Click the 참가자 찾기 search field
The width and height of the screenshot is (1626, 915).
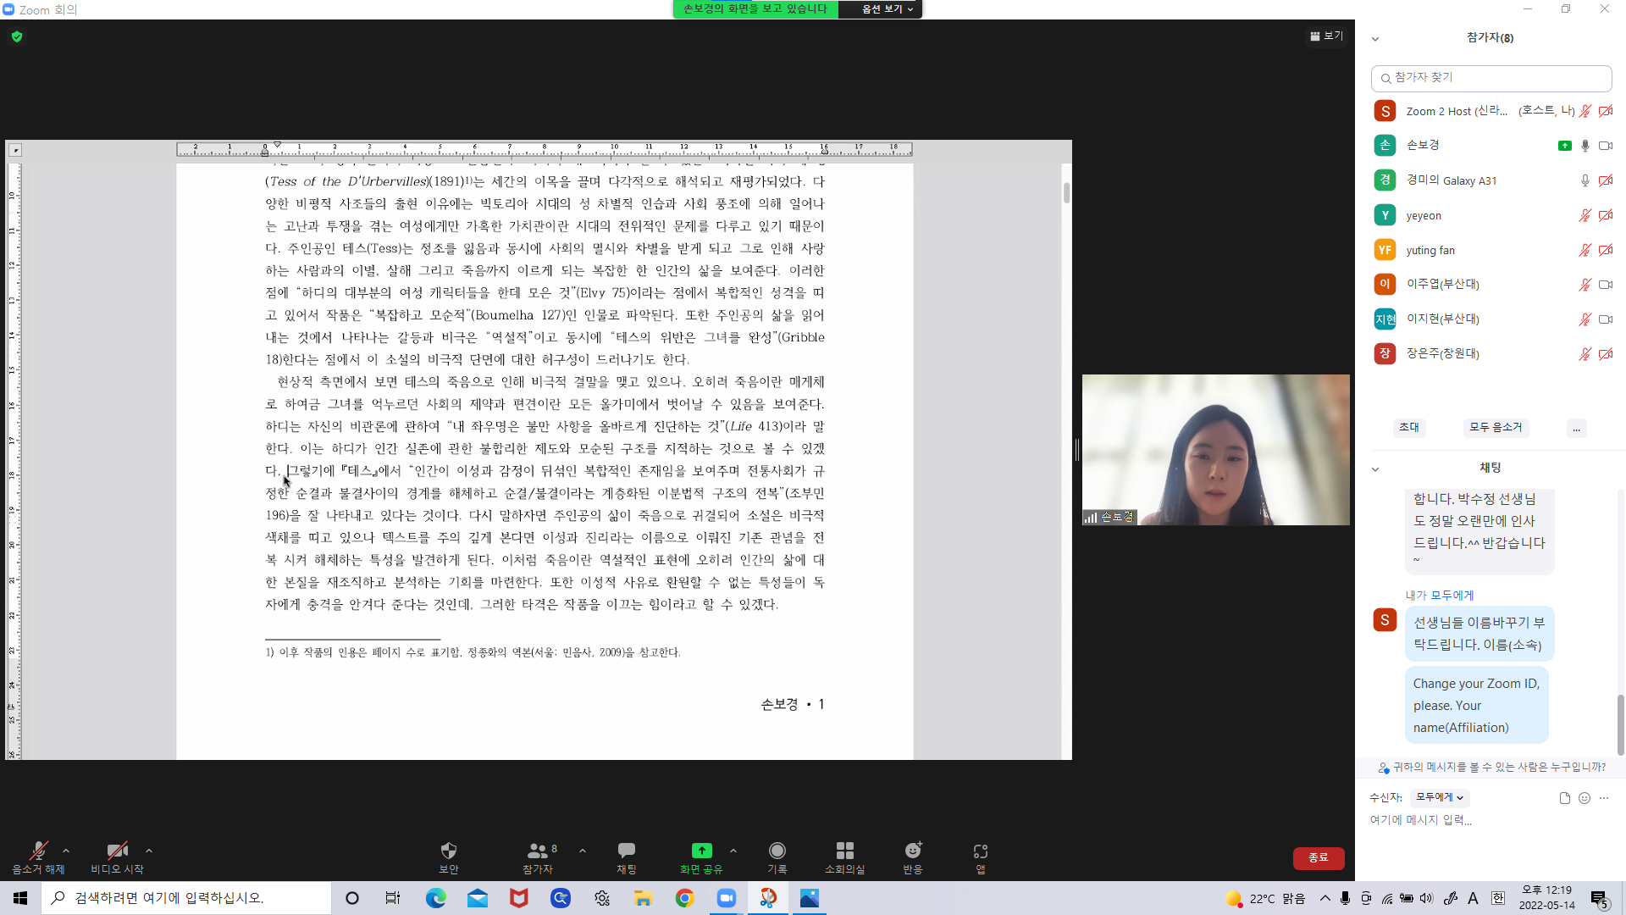(1490, 78)
